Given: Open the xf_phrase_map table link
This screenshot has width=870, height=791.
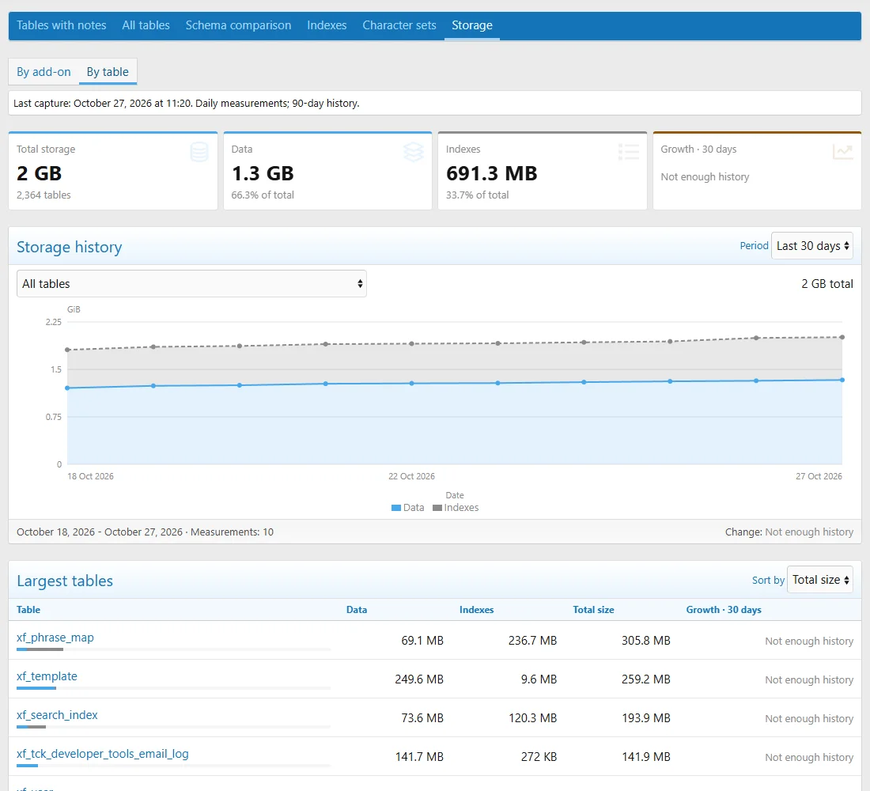Looking at the screenshot, I should [x=55, y=638].
